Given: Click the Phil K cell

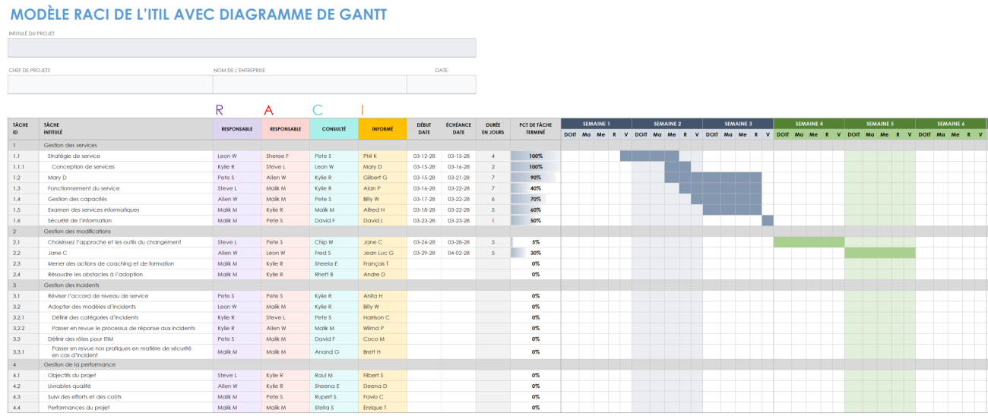Looking at the screenshot, I should coord(382,156).
